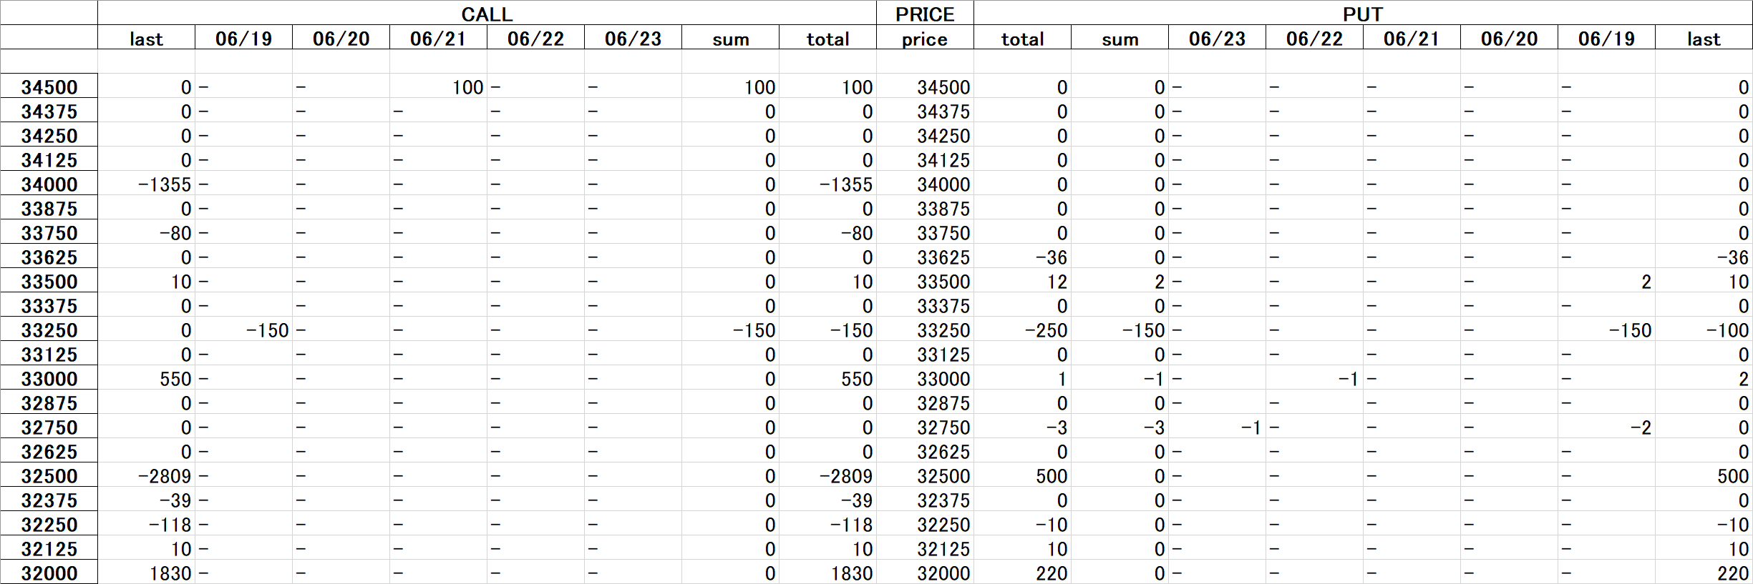Click PUT 06/22 value -1 in row 33000
Viewport: 1753px width, 584px height.
point(1314,379)
